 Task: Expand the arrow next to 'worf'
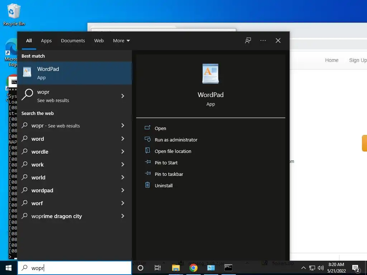click(123, 203)
